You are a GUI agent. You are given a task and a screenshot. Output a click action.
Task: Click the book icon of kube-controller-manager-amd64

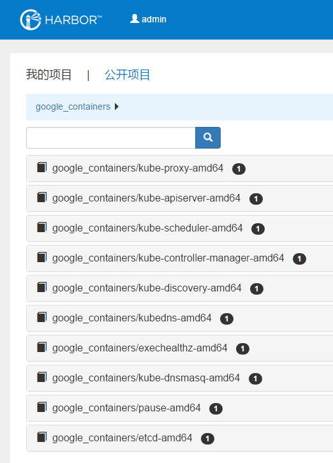coord(41,257)
